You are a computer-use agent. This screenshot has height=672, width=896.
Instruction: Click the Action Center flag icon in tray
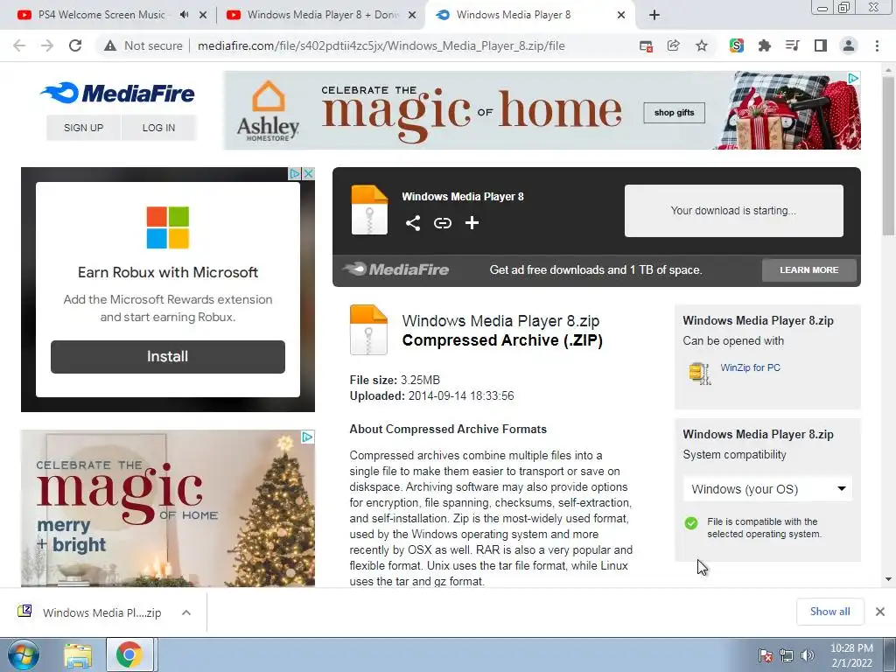(x=765, y=655)
